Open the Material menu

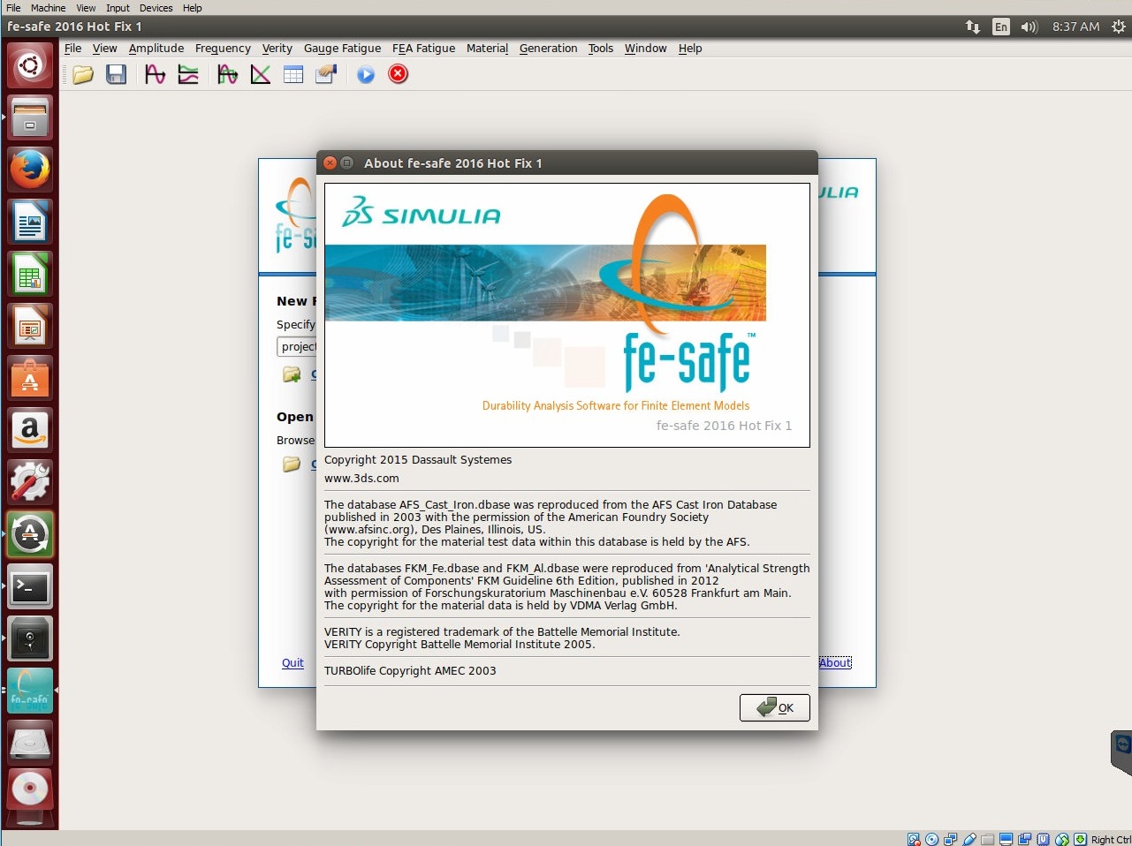coord(487,49)
